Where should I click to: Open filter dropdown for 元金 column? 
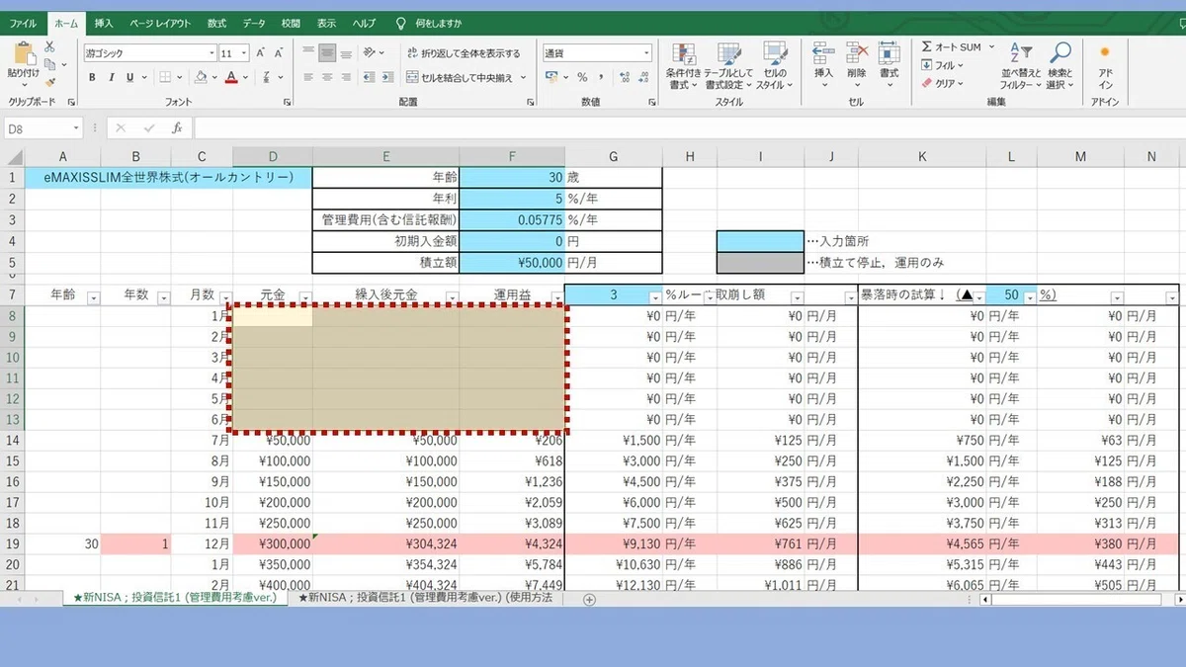pyautogui.click(x=305, y=297)
